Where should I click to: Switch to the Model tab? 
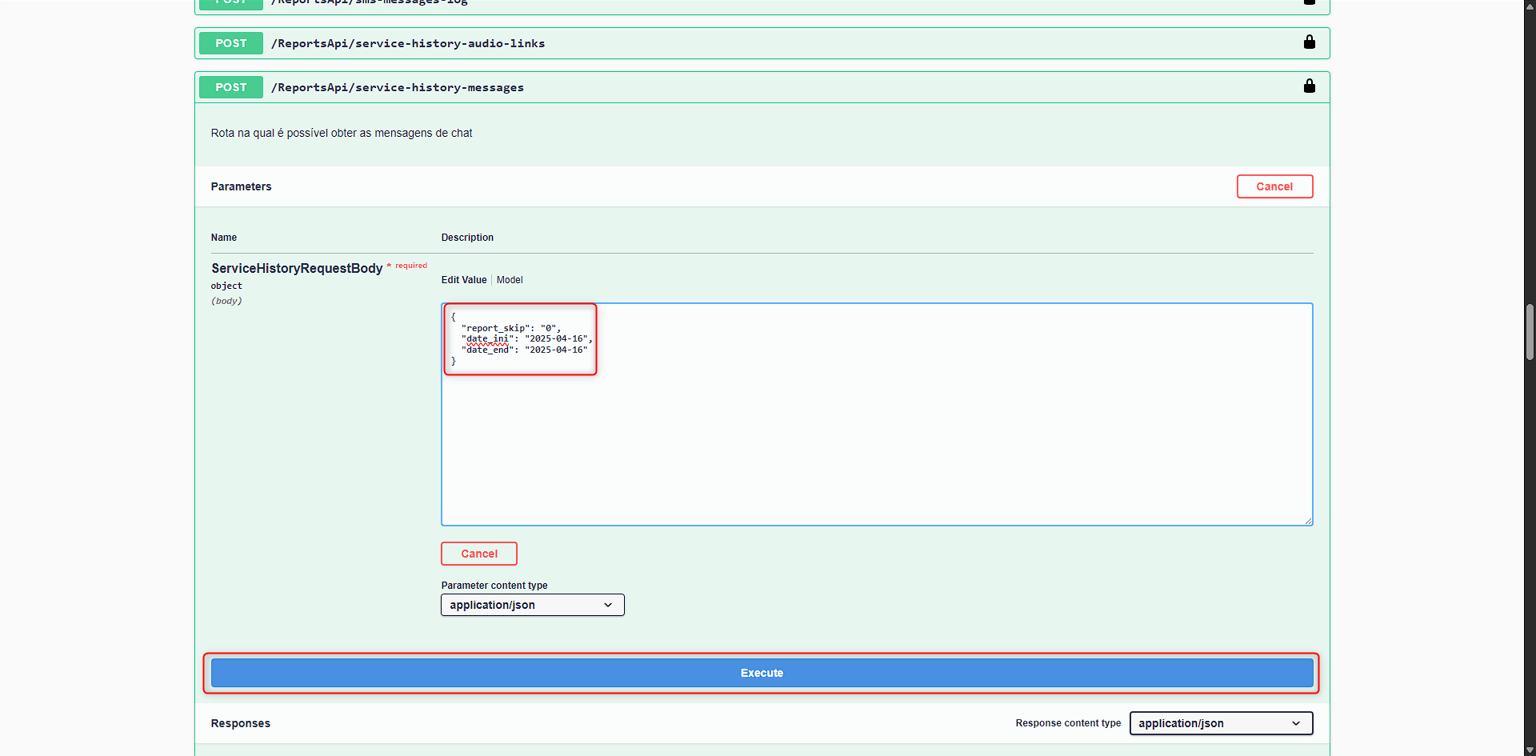point(510,280)
